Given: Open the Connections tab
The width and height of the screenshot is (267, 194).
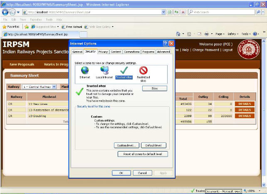Looking at the screenshot, I should click(x=131, y=52).
